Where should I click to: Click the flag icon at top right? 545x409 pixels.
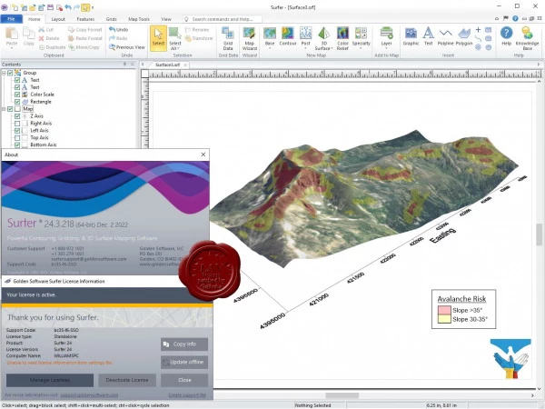pos(506,18)
